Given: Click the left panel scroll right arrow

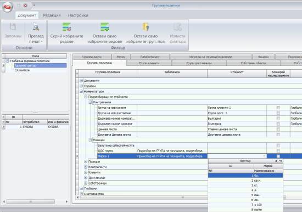Looking at the screenshot, I should [66, 202].
